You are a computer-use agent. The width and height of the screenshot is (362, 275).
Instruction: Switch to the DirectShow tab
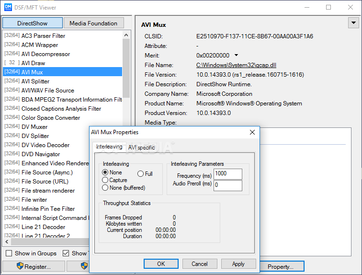point(33,23)
